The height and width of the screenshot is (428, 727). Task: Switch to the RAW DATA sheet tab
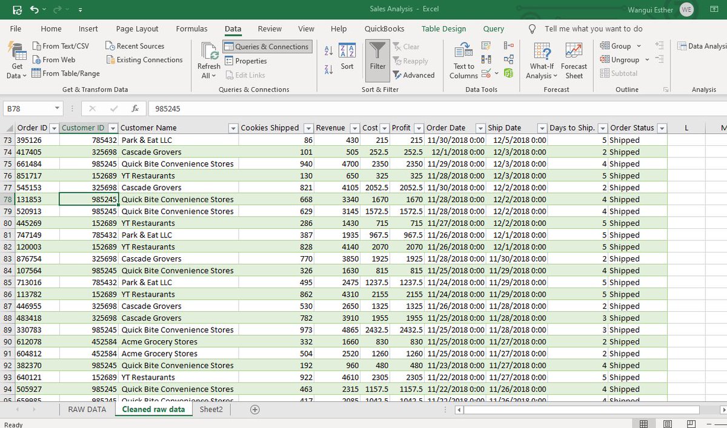pos(87,410)
